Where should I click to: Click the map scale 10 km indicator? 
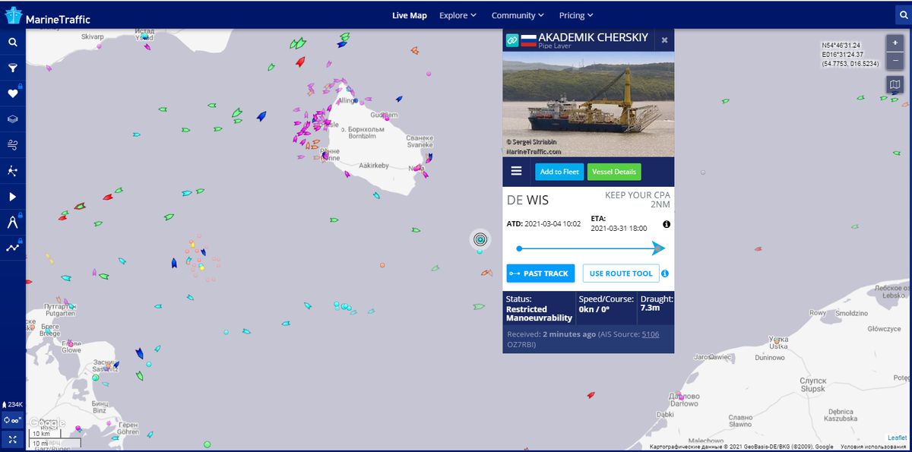point(44,435)
